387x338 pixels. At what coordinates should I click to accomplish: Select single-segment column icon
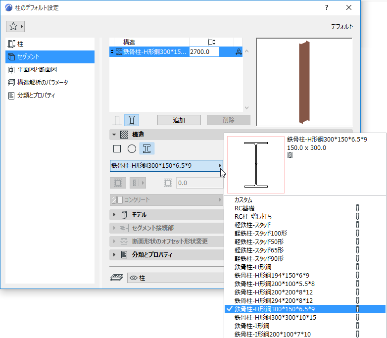(x=117, y=120)
